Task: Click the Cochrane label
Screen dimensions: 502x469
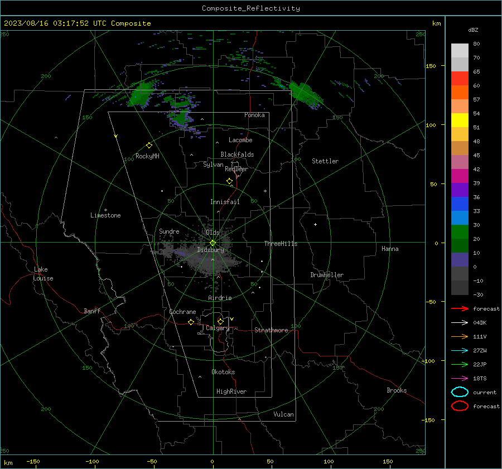Action: click(182, 312)
